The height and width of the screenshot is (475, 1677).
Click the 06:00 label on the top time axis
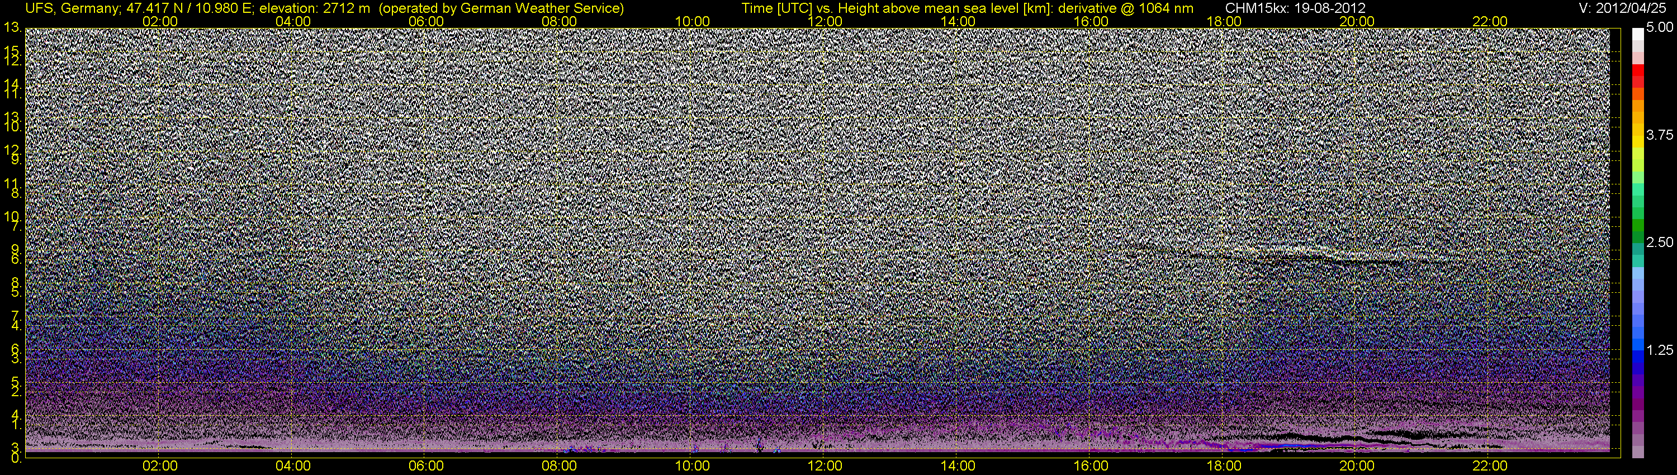tap(427, 21)
